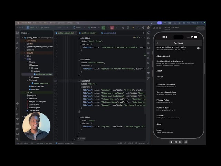
Task: Open the Device menu in the menu bar
Action: [x=53, y=23]
